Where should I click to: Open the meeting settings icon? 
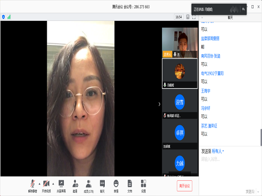[x=144, y=186]
